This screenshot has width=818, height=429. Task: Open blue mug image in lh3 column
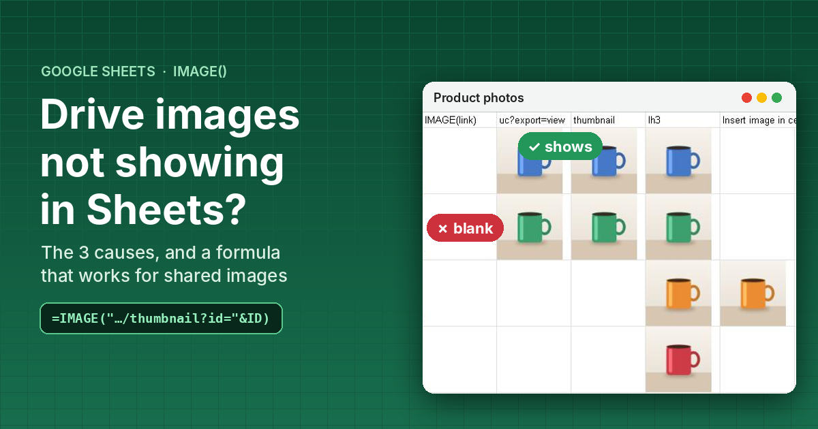pos(678,161)
